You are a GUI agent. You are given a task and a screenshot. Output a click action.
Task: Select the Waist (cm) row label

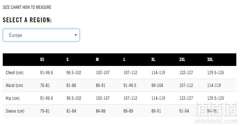(x=14, y=85)
